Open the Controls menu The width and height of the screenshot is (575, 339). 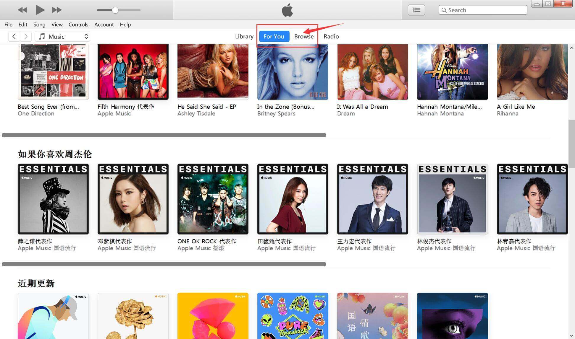(x=78, y=24)
